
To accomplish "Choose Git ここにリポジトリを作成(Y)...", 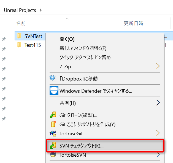I will pos(105,124).
